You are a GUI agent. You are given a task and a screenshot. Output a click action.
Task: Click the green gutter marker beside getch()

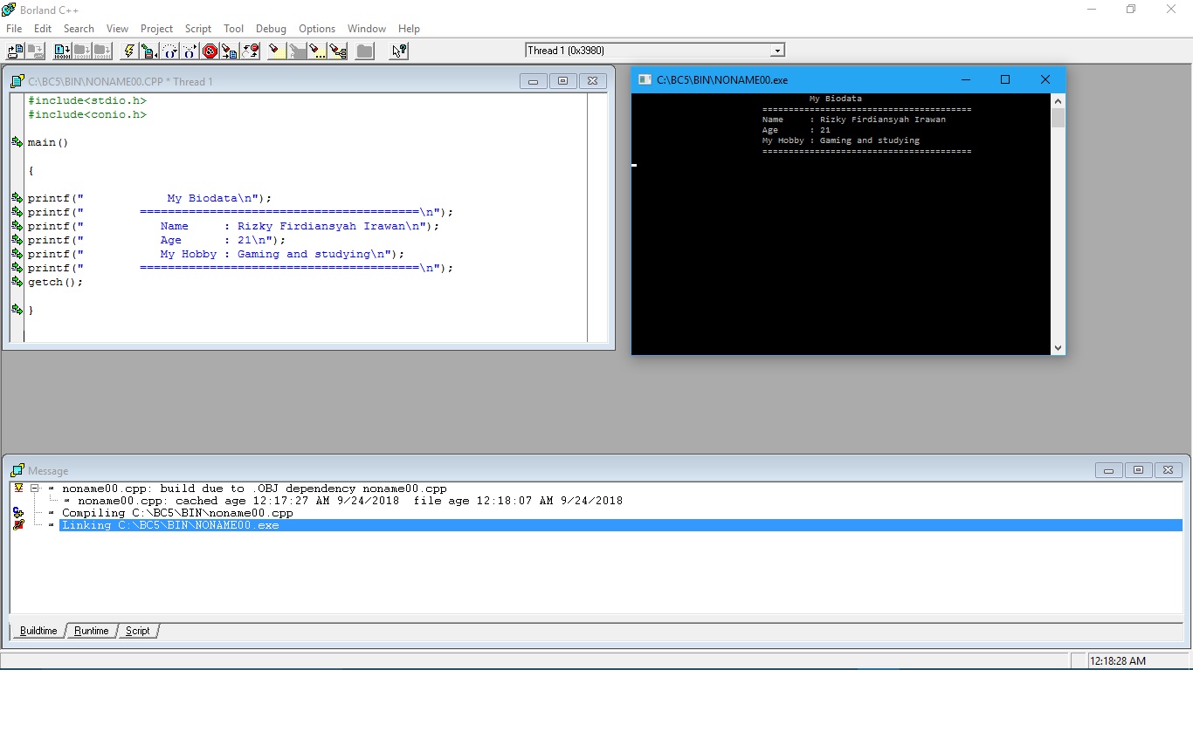(x=17, y=281)
